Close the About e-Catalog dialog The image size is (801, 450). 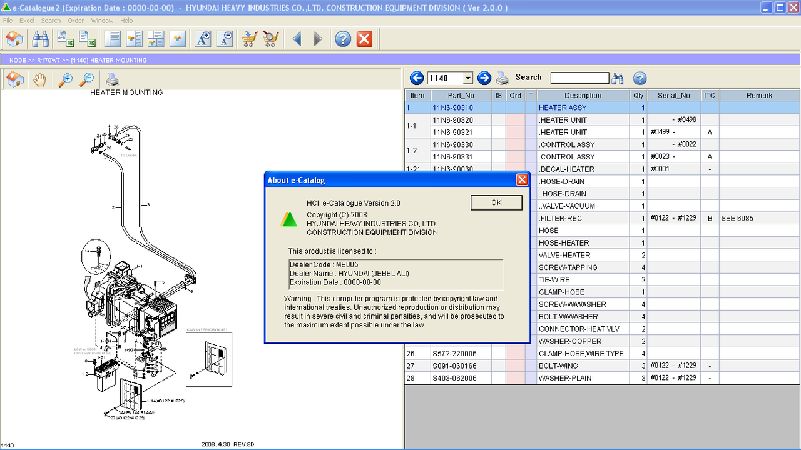pos(522,180)
